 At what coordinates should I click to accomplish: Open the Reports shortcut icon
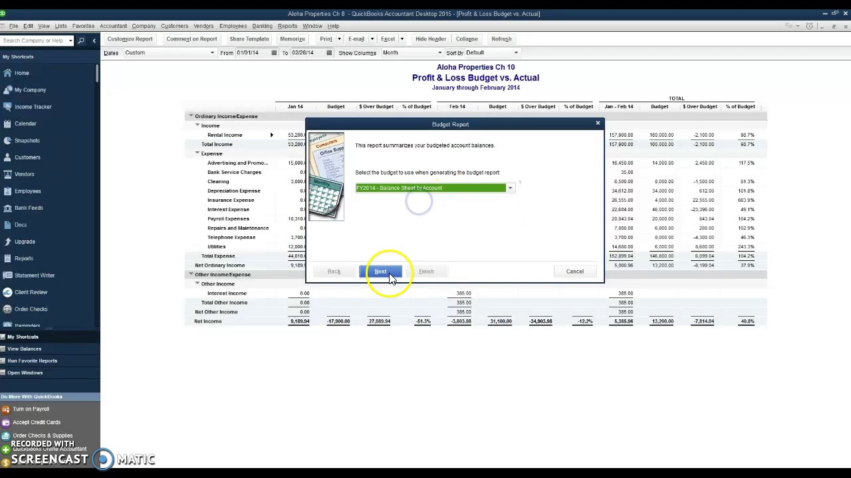tap(7, 258)
